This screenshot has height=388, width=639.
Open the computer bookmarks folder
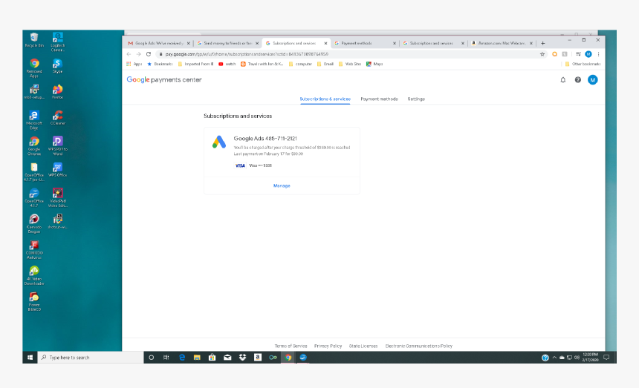tap(300, 64)
